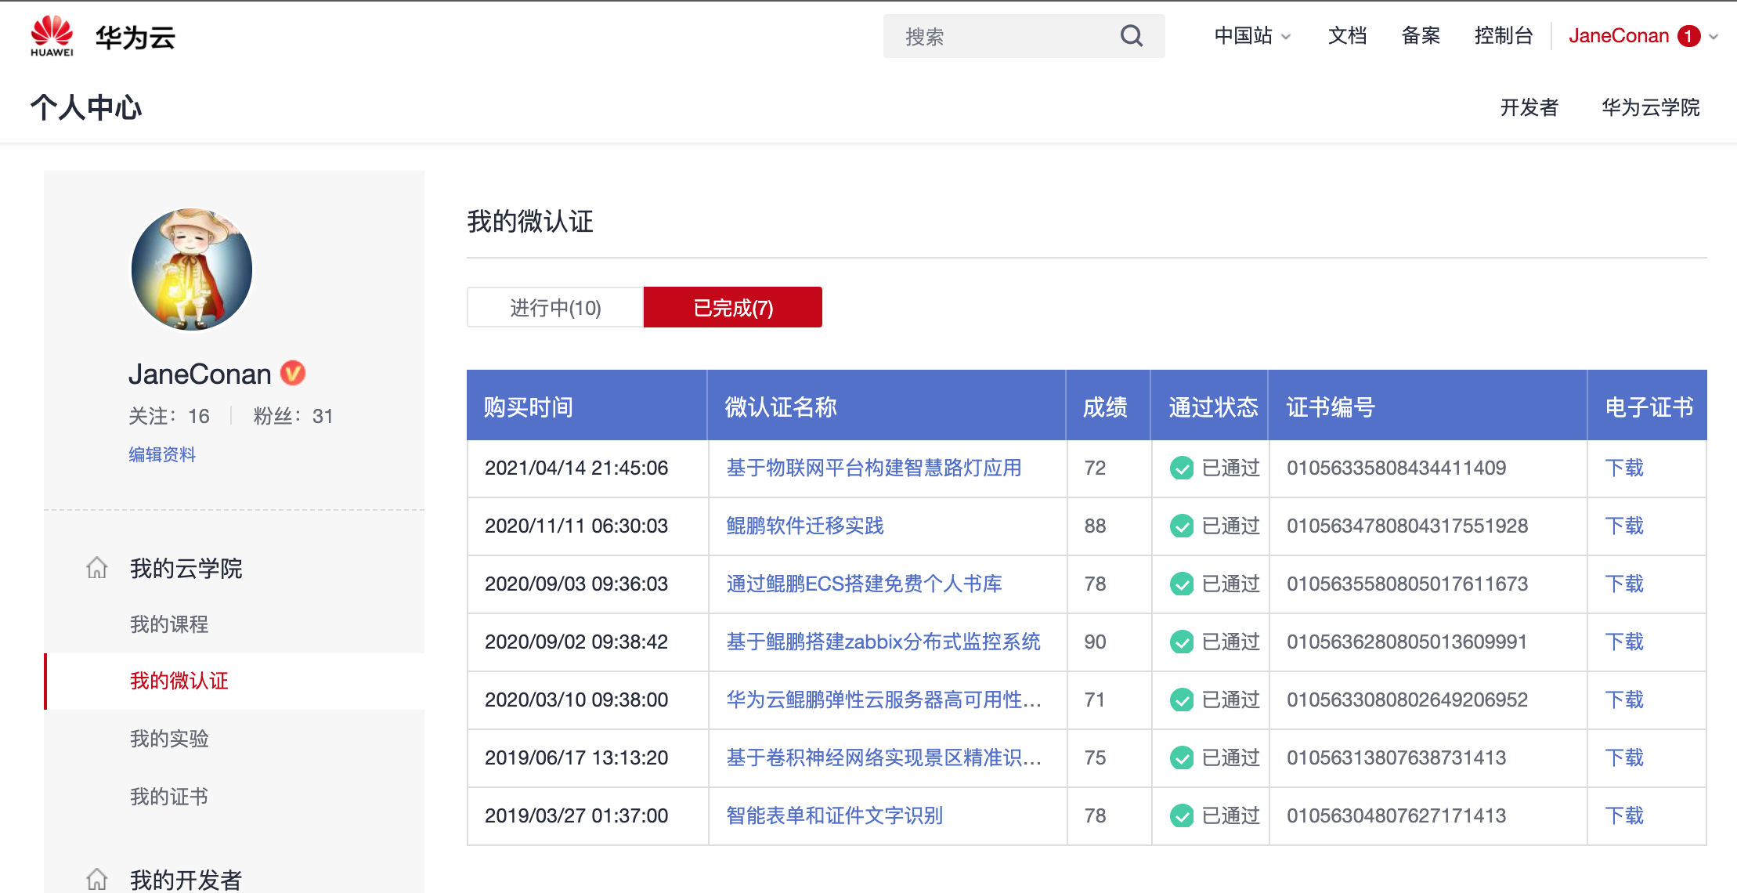Click green pass checkmark for 鲲鹏软件迁移实践
The width and height of the screenshot is (1737, 893).
(x=1181, y=526)
